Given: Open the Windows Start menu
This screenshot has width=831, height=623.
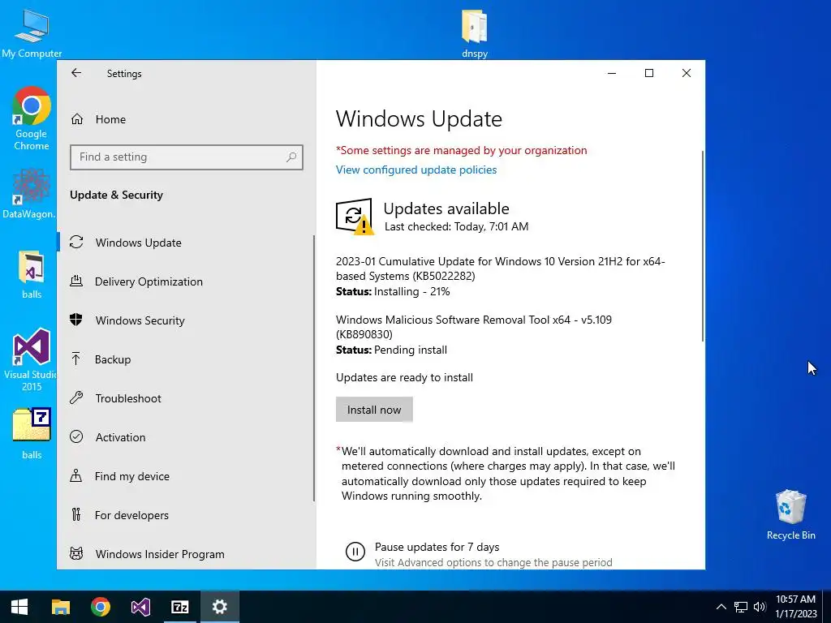Looking at the screenshot, I should [19, 607].
